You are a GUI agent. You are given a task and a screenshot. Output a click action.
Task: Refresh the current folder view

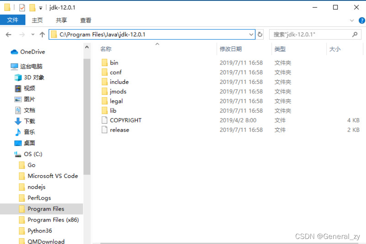[260, 34]
